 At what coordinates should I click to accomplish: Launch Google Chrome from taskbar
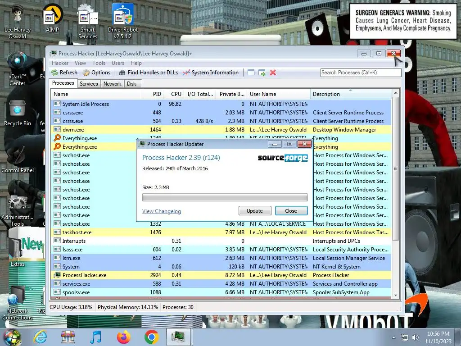(151, 337)
